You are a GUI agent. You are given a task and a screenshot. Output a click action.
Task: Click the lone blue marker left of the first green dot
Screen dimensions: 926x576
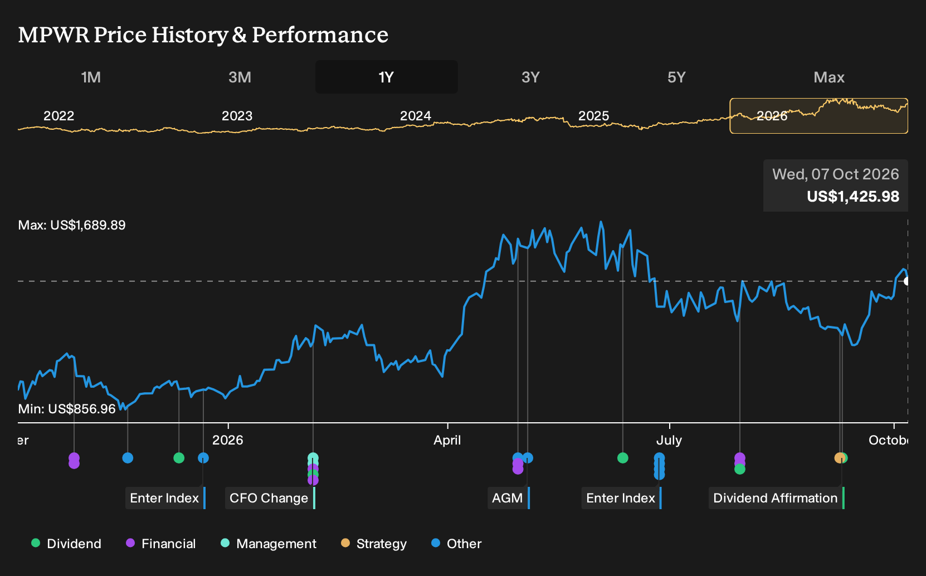pos(128,458)
